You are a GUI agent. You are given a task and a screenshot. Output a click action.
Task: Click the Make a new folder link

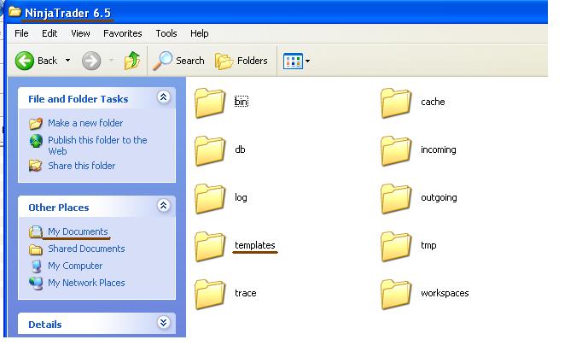[85, 123]
